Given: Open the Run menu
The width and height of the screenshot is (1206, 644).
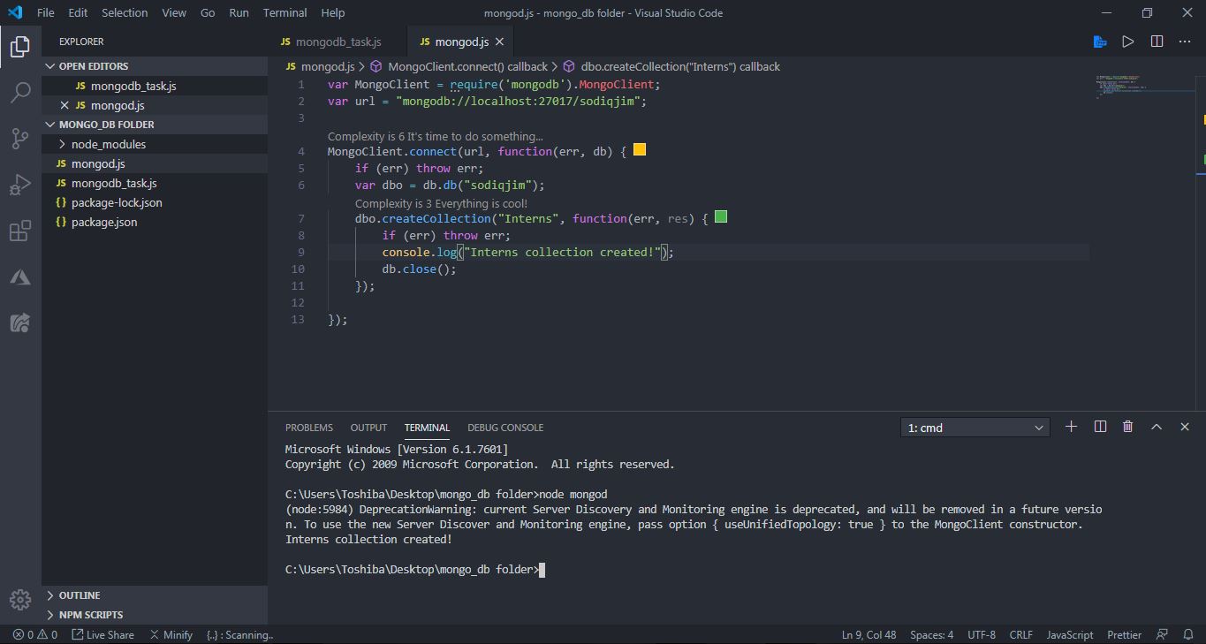Looking at the screenshot, I should coord(239,12).
